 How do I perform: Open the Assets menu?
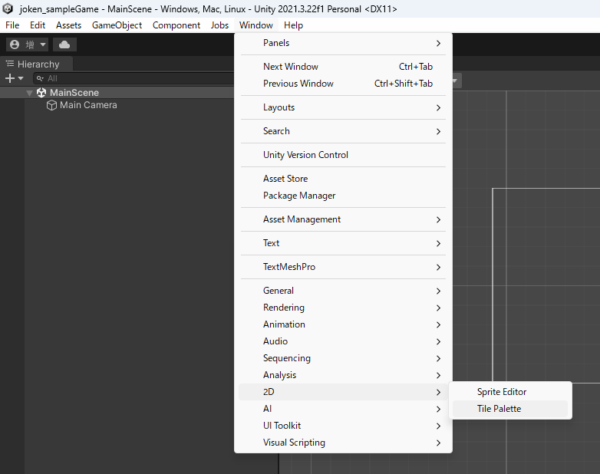(68, 25)
